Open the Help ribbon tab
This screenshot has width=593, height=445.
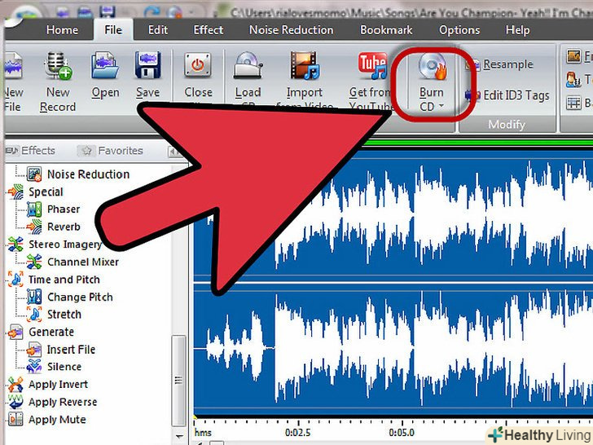[x=518, y=30]
